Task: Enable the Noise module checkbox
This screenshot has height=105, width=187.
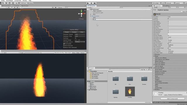Action: (154, 76)
